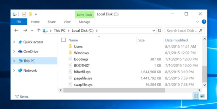Sort by the Name column header

(x=73, y=40)
